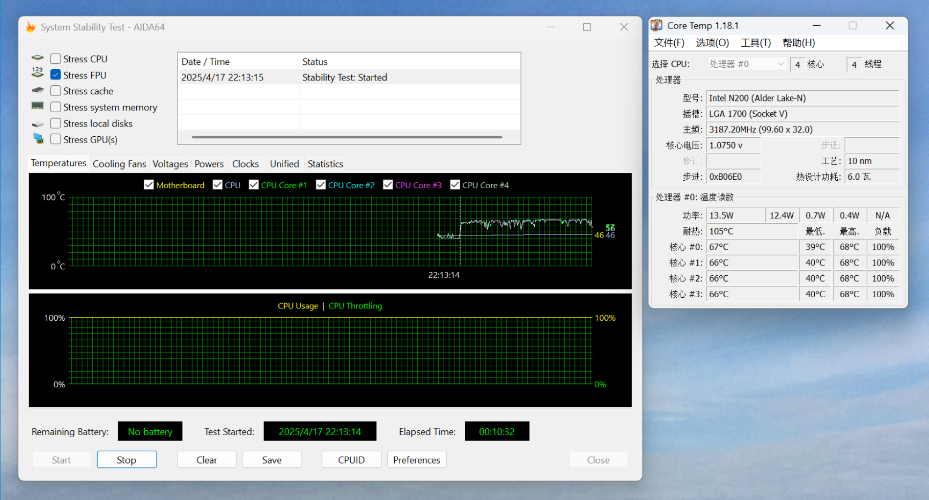Image resolution: width=929 pixels, height=500 pixels.
Task: Enable Stress system memory checkbox
Action: pos(55,107)
